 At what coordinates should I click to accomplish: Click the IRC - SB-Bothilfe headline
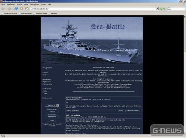73,115
